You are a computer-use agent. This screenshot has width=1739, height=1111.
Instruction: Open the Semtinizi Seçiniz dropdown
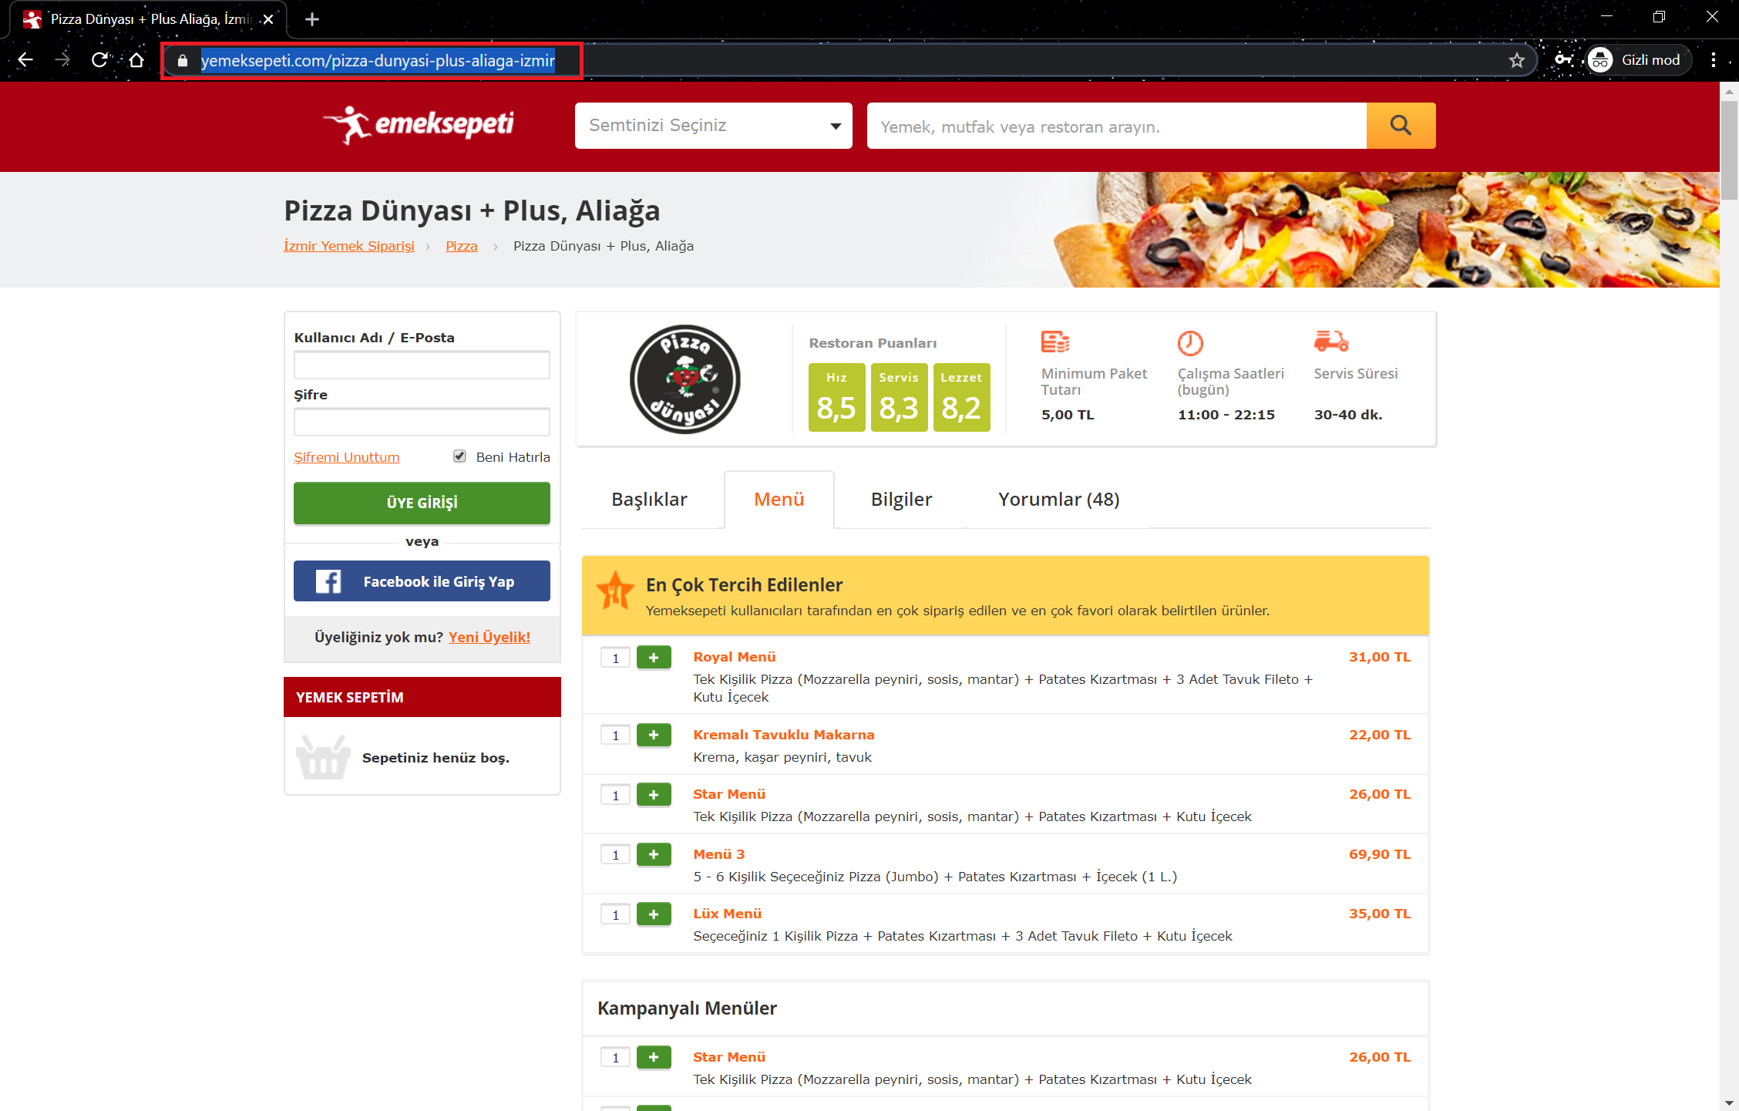point(713,126)
